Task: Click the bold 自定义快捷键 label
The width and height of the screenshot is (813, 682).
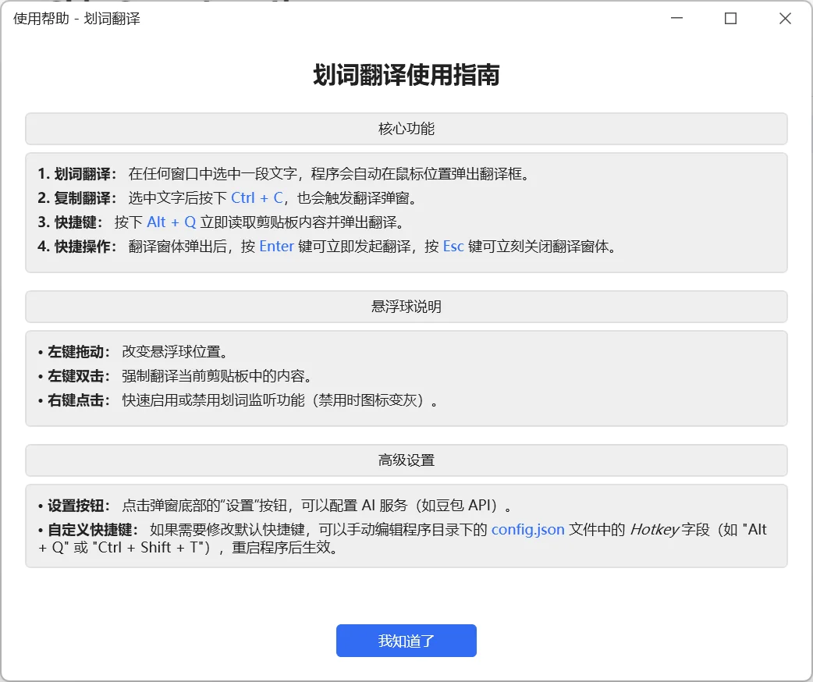Action: (93, 530)
